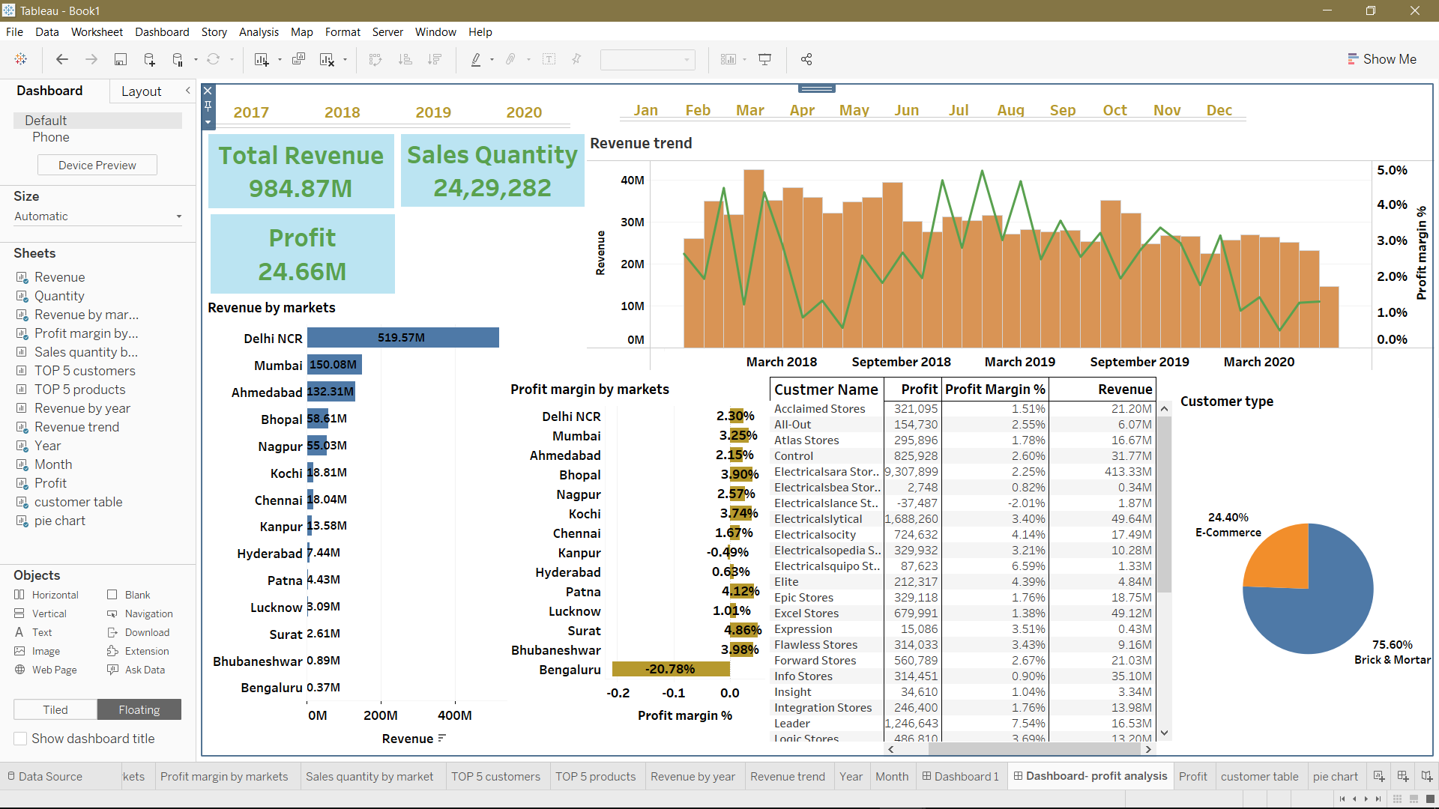Click the new dashboard icon in bottom tab bar
The height and width of the screenshot is (809, 1439).
1403,776
